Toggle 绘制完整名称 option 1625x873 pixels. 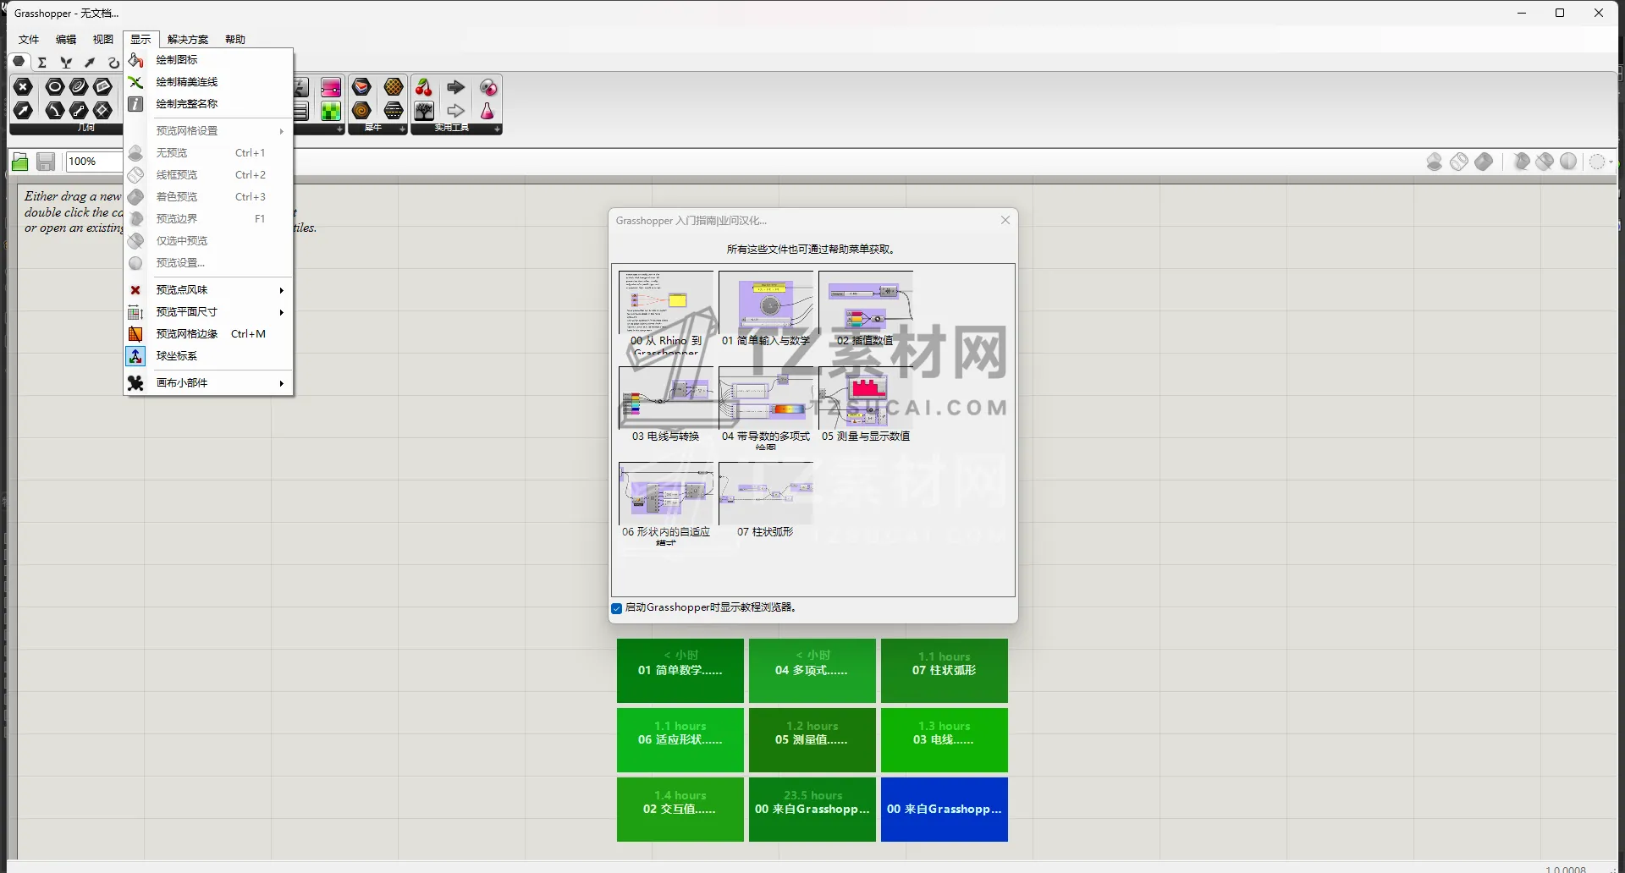pos(208,104)
